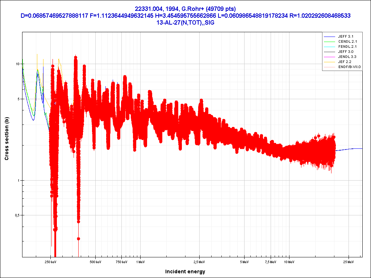The image size is (371, 278).
Task: Click the FENDL 2.1 legend label
Action: [x=346, y=47]
